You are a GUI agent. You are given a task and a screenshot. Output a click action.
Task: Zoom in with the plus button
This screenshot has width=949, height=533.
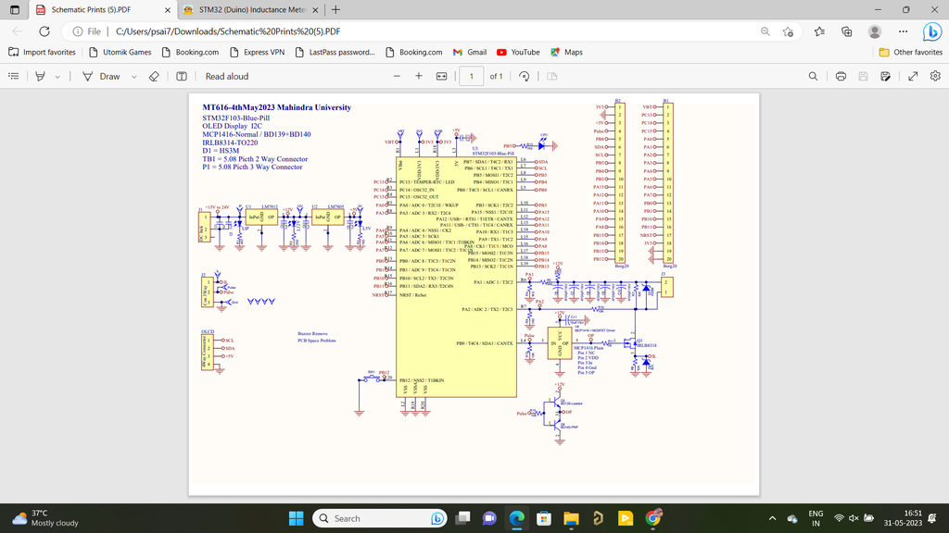click(419, 76)
